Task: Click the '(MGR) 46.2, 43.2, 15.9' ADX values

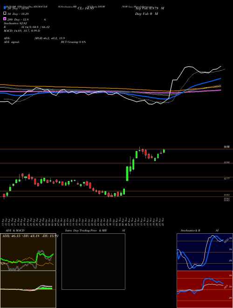Action: point(49,38)
